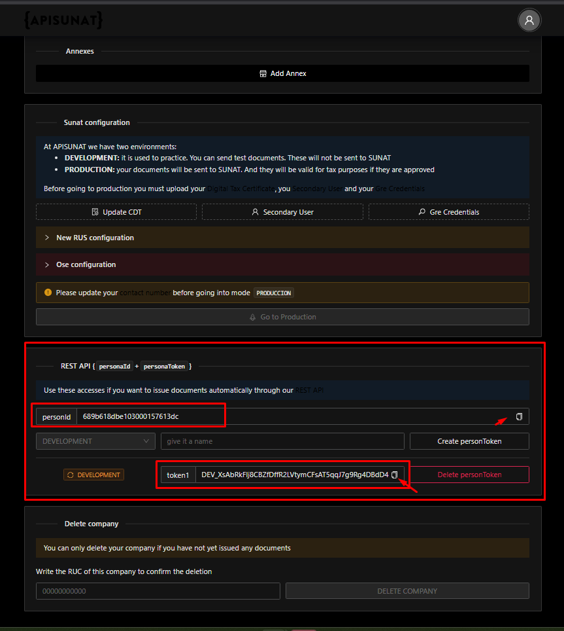
Task: Open the Gre Credentials option
Action: point(449,212)
